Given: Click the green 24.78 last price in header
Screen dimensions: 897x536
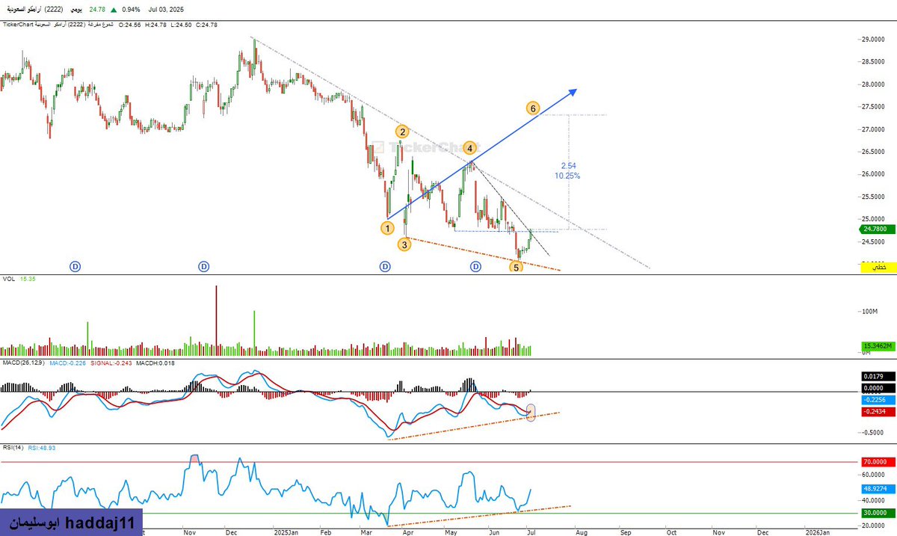Looking at the screenshot, I should (x=97, y=10).
